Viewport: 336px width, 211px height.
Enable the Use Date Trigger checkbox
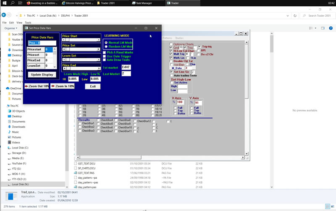[105, 56]
